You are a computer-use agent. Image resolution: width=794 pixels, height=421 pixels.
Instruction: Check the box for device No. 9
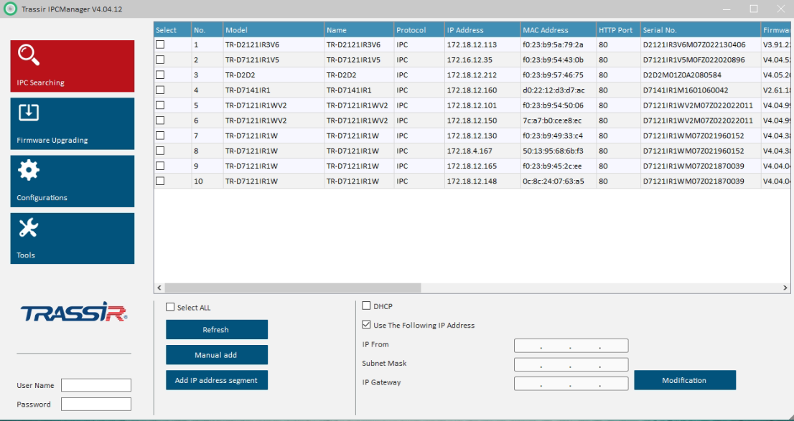(160, 166)
